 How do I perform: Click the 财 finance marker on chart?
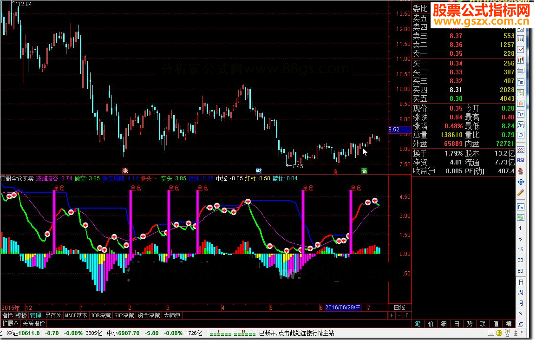[259, 171]
